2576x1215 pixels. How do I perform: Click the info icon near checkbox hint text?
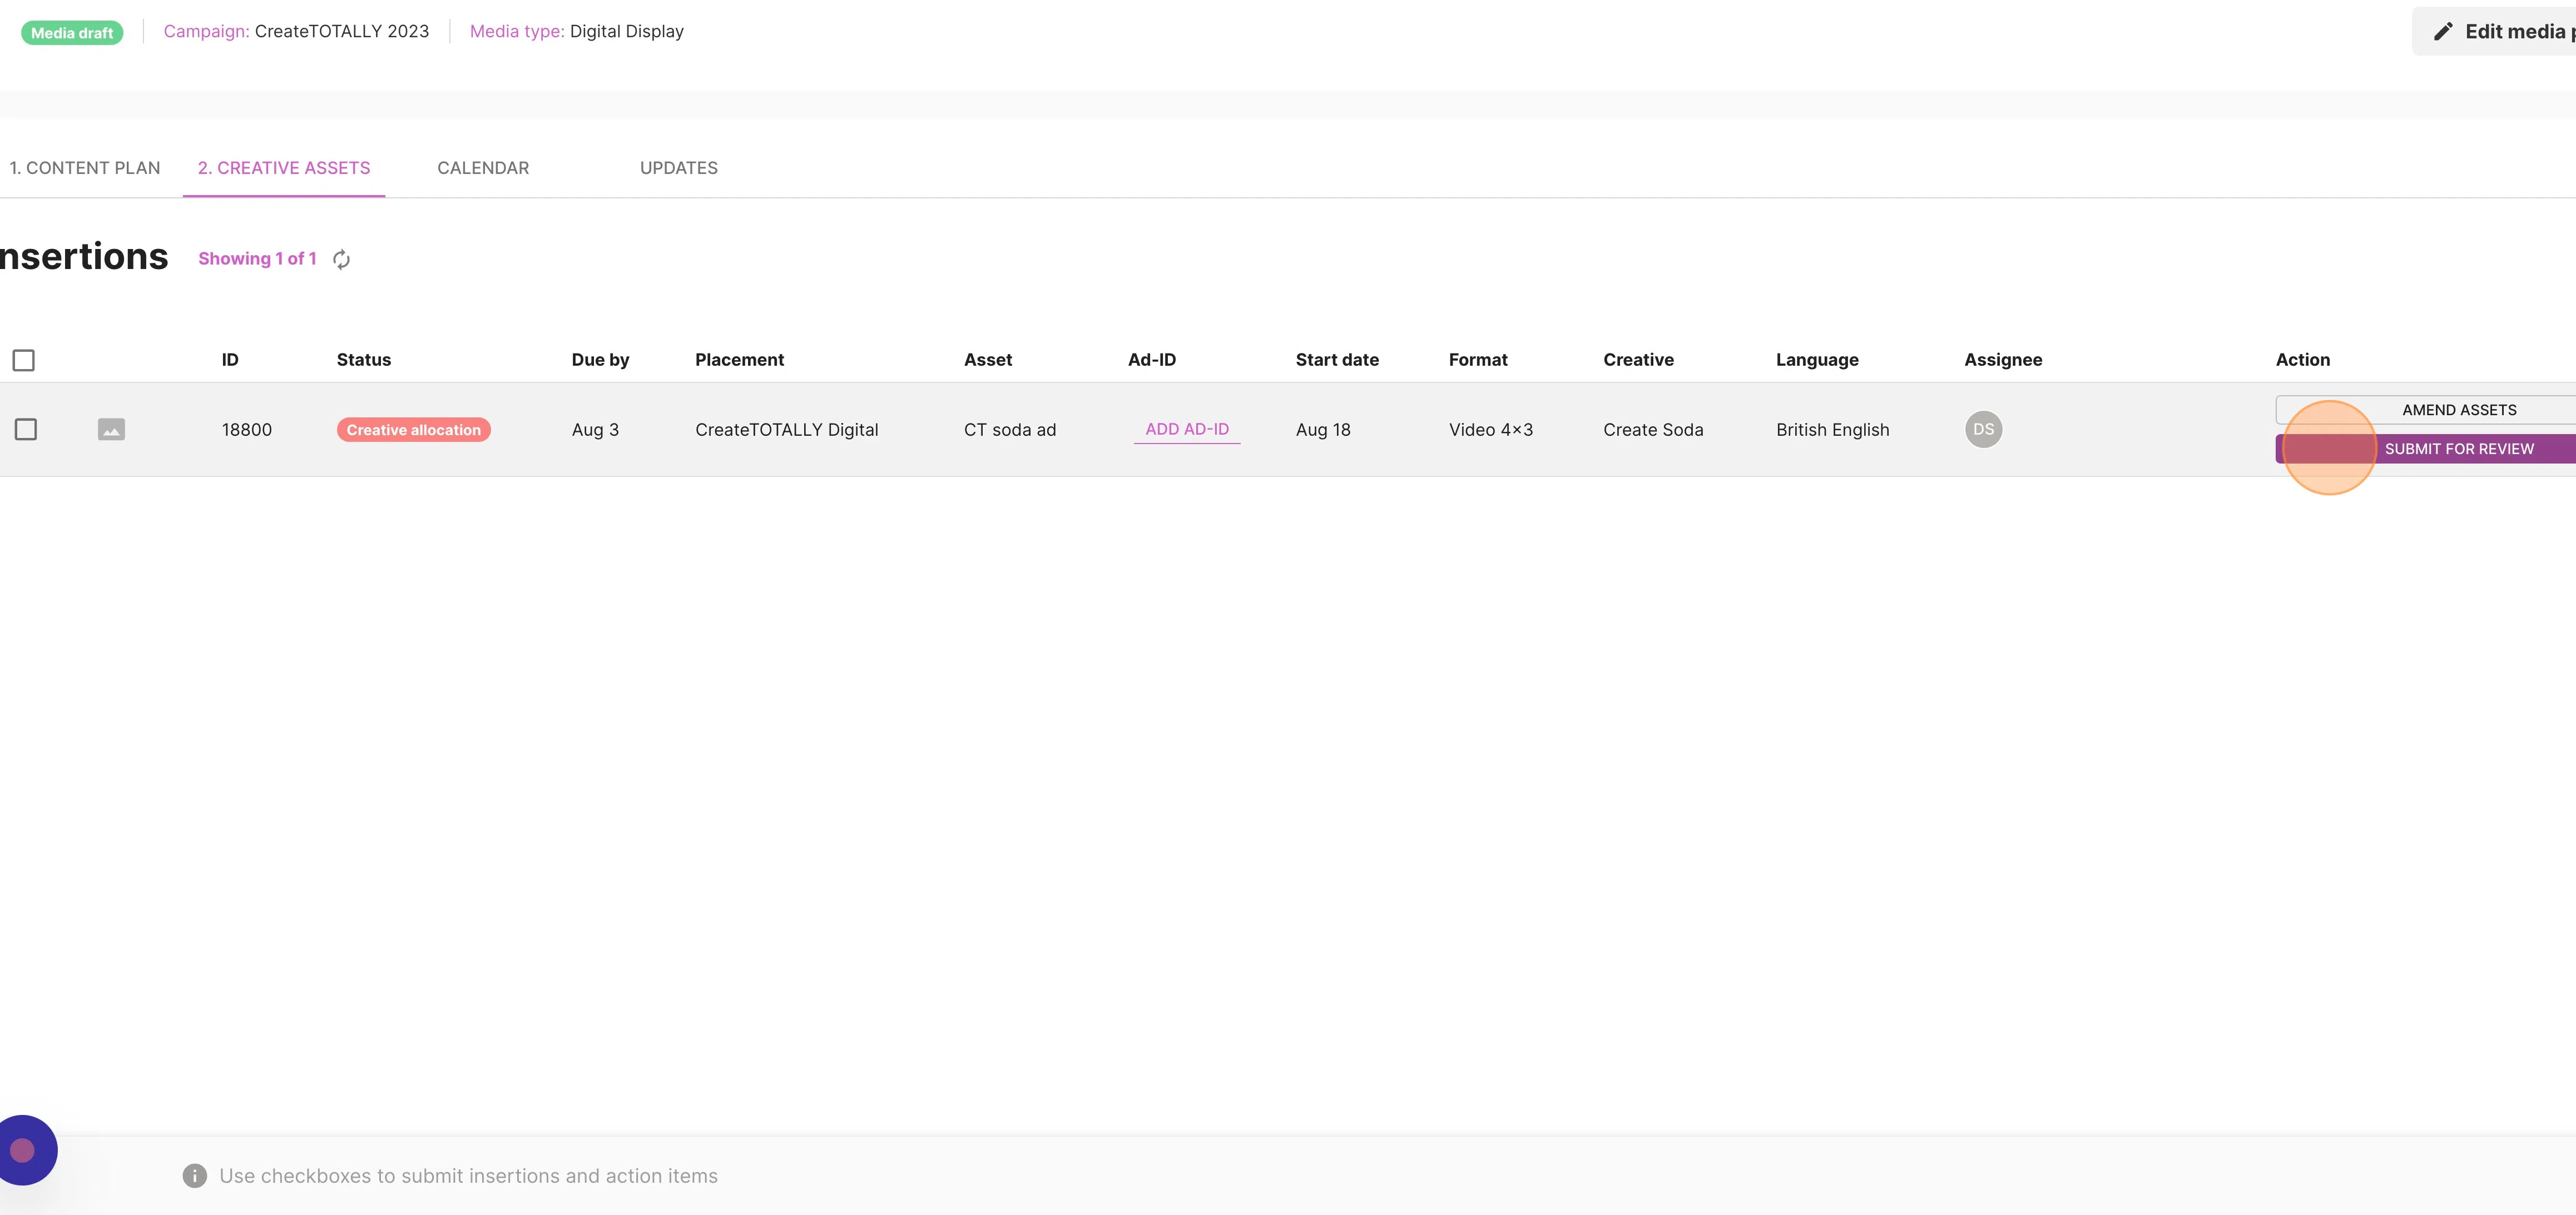194,1176
